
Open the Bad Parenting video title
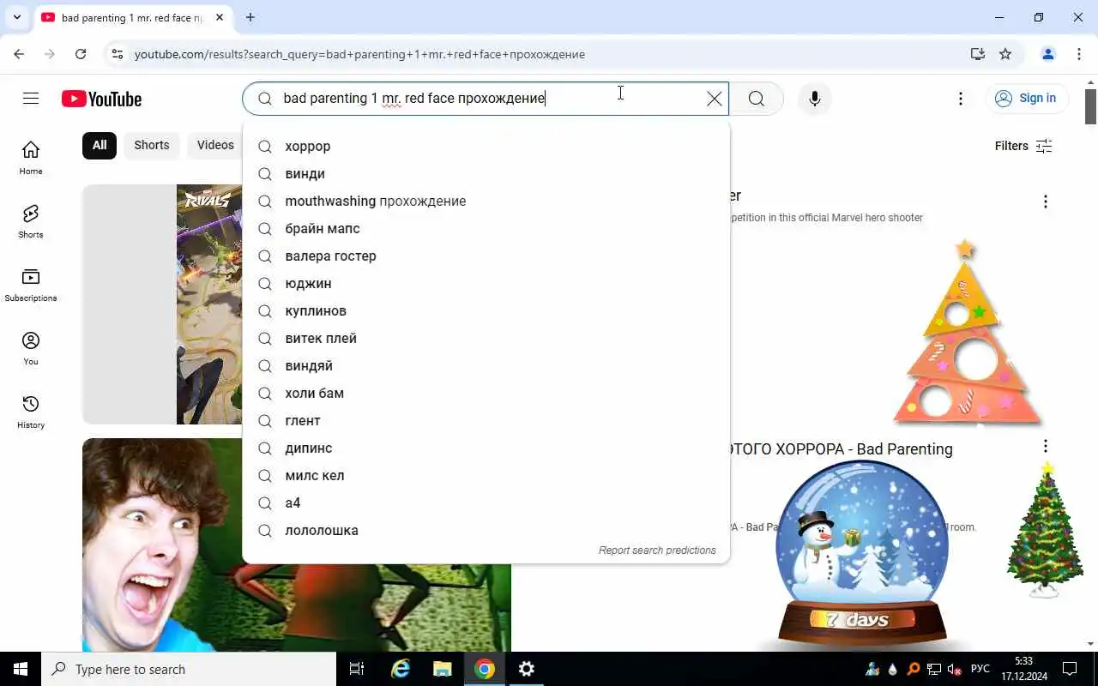[x=841, y=449]
